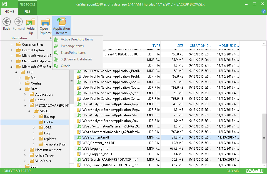Screen dimensions: 267x174
Task: Click the WSS_Search_RARSHAREPOINT20.mdf database icon
Action: click(x=79, y=160)
